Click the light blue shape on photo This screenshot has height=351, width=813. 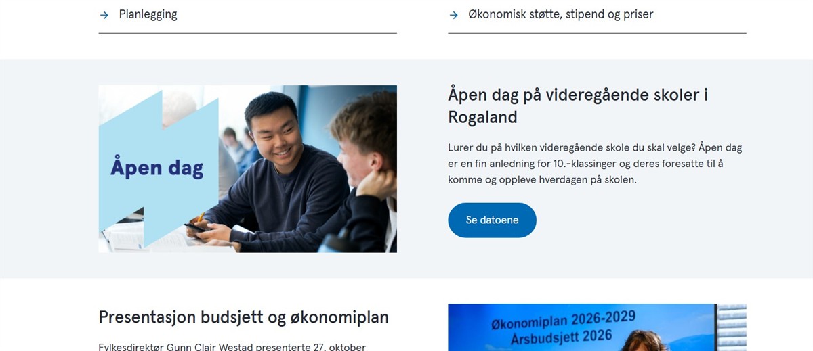coord(159,169)
